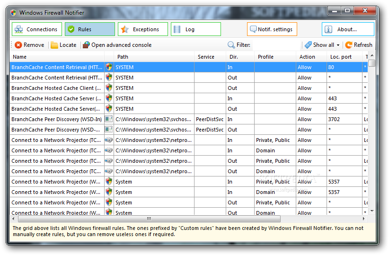Click the Rules tab green shield icon

(x=71, y=29)
